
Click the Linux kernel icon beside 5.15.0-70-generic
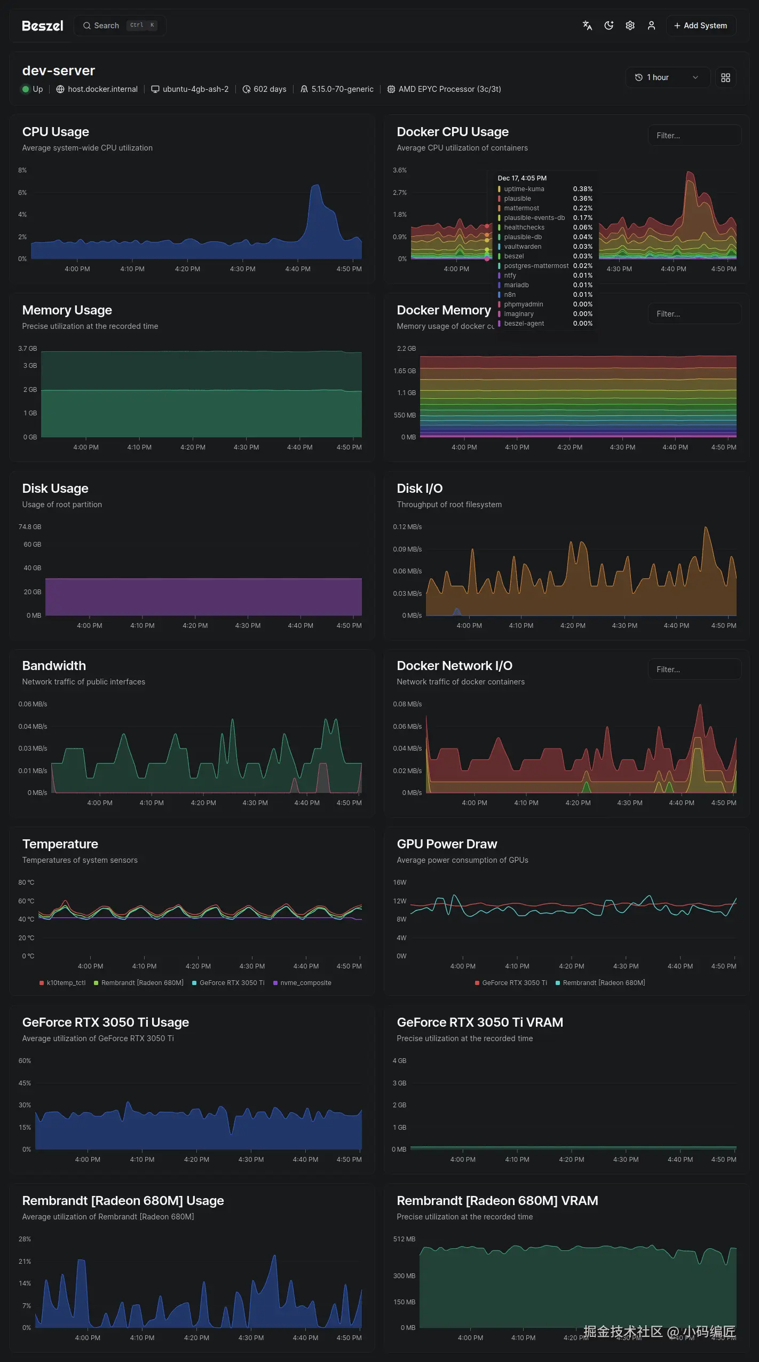click(304, 89)
